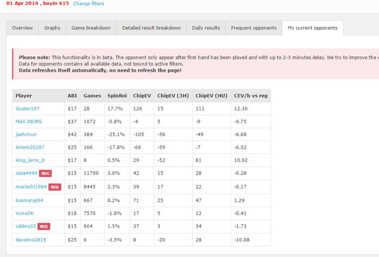379x257 pixels.
Task: Open the Change filters link
Action: pos(88,4)
